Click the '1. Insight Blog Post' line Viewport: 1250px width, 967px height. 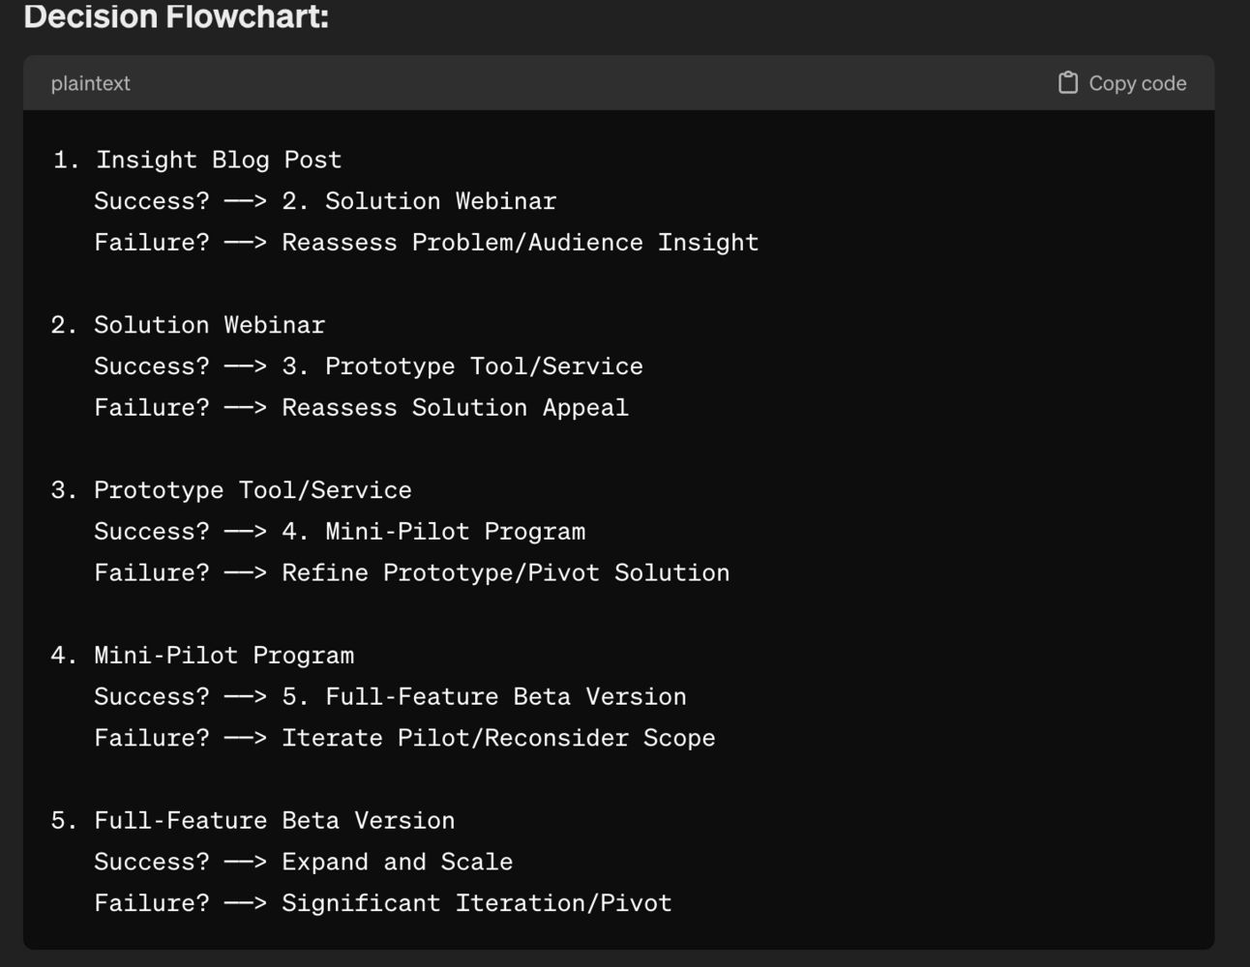pos(197,160)
